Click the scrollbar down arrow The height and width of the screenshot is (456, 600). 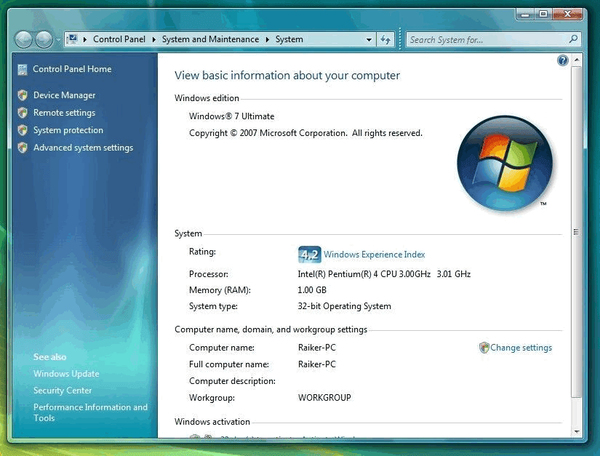click(576, 432)
